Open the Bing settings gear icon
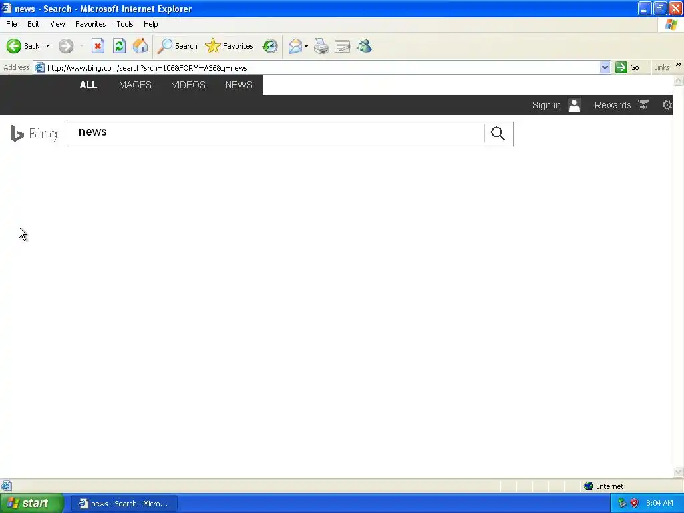This screenshot has width=684, height=513. pos(667,105)
